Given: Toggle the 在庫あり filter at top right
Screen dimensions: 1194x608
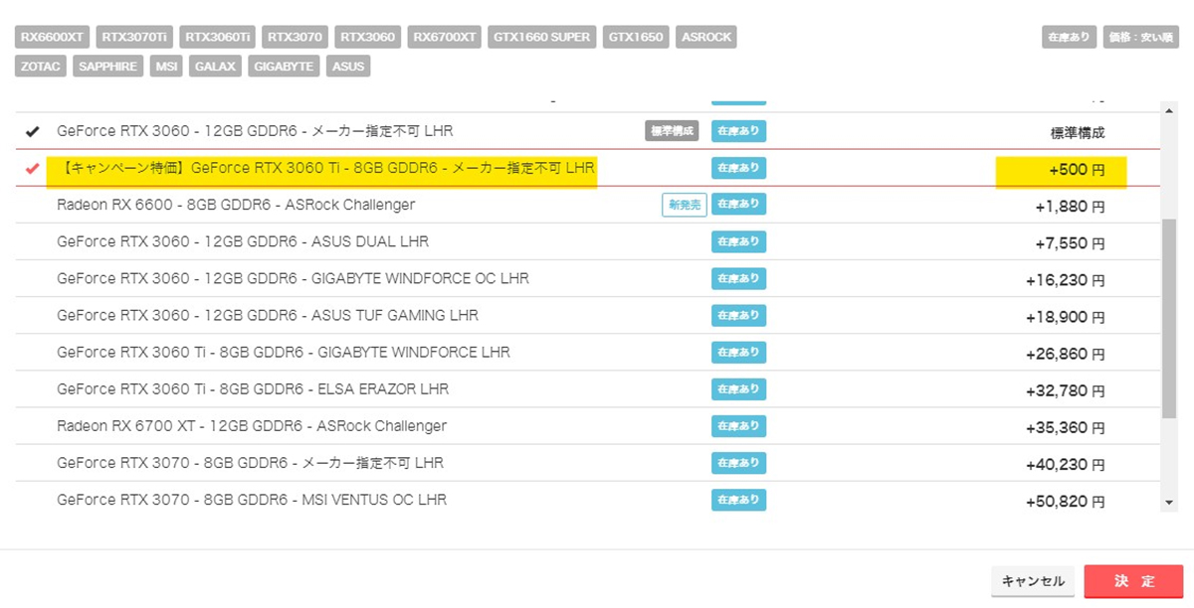Looking at the screenshot, I should click(x=1070, y=37).
